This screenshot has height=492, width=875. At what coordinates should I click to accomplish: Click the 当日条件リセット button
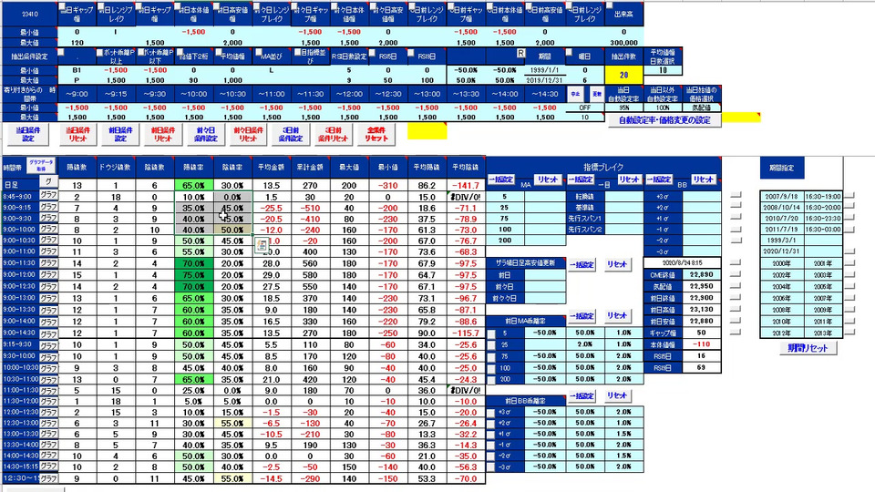[78, 134]
